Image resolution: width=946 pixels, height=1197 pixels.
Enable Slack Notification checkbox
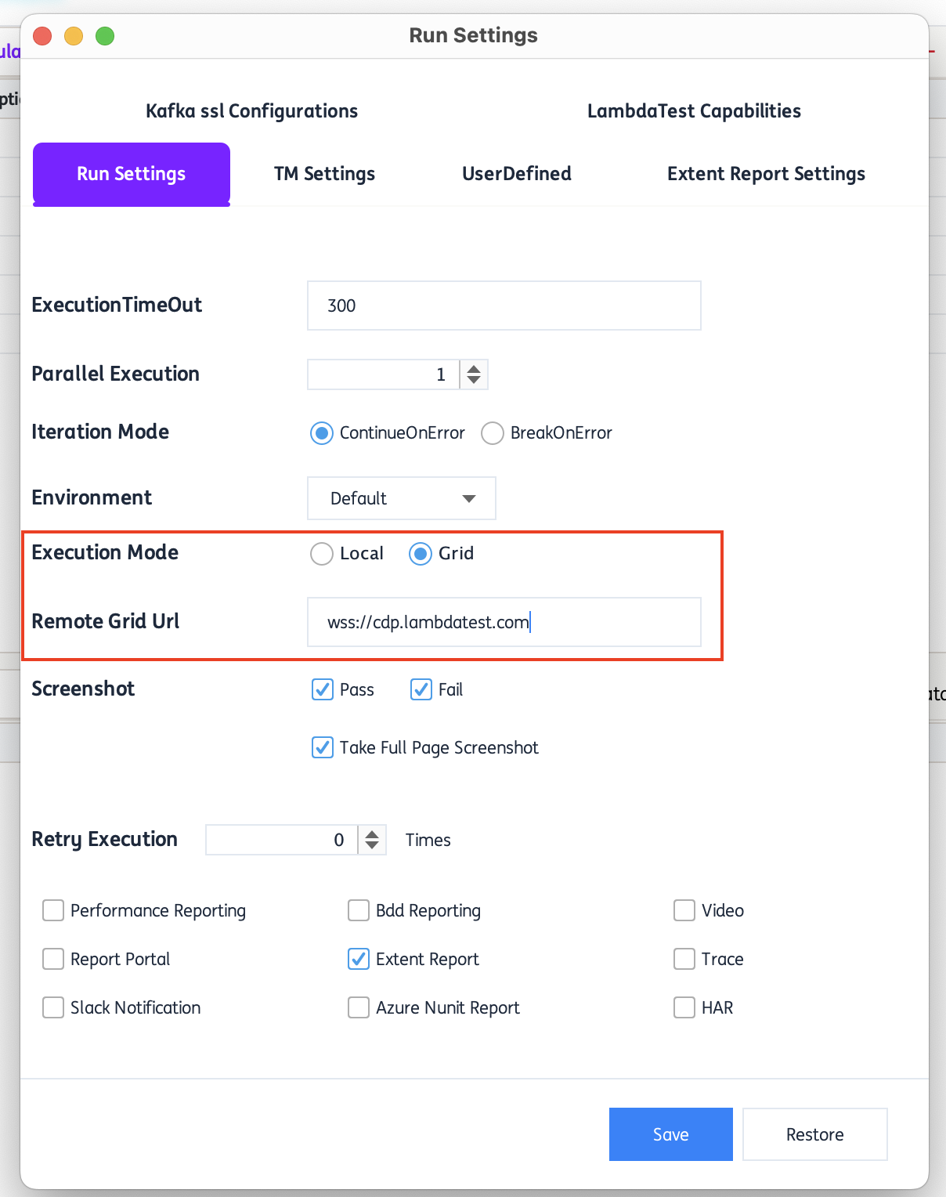click(x=53, y=1007)
